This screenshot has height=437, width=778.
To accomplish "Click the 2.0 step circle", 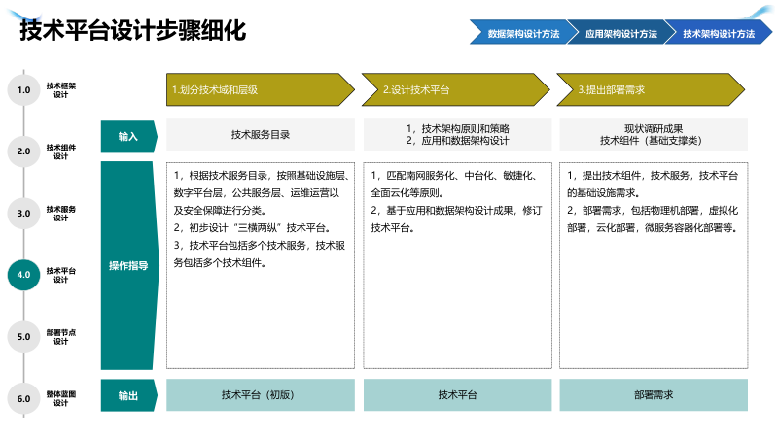I will [23, 151].
